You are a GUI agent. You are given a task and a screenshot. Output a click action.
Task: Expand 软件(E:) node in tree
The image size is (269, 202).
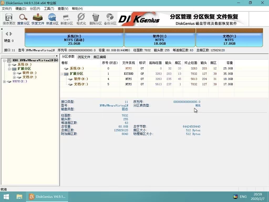14,73
